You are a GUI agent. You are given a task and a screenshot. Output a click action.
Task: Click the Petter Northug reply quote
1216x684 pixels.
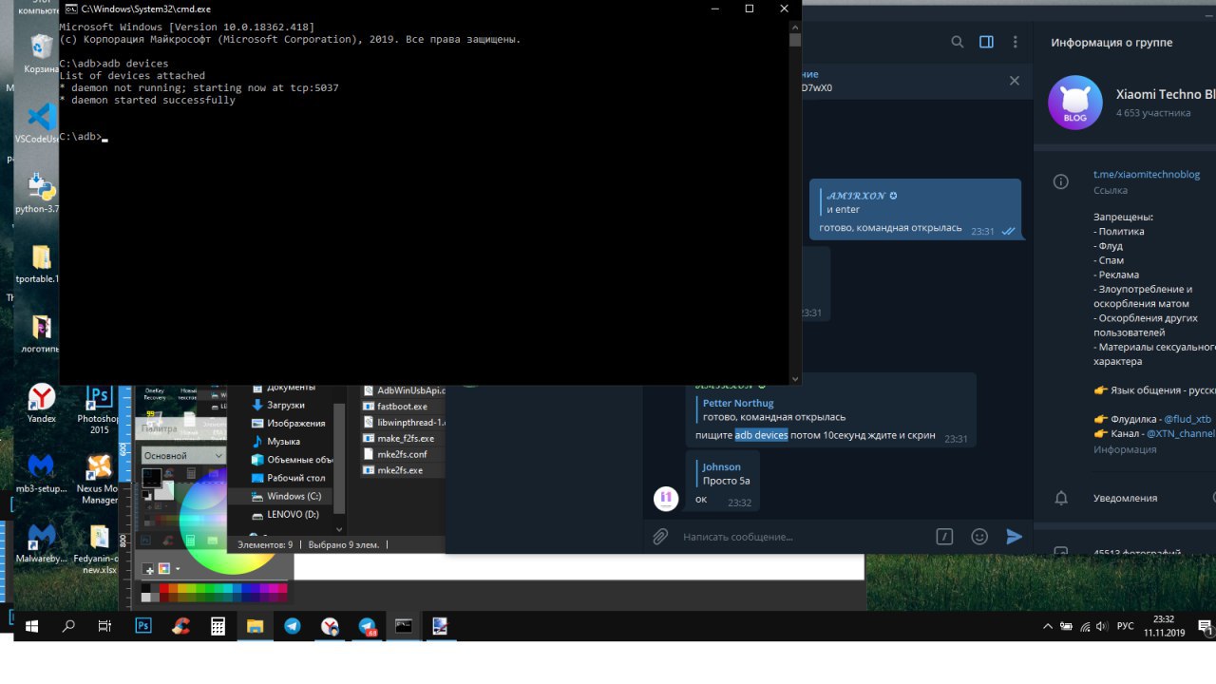773,409
